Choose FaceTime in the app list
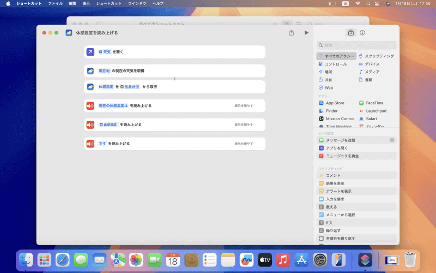Viewport: 436px width, 273px height. (371, 103)
